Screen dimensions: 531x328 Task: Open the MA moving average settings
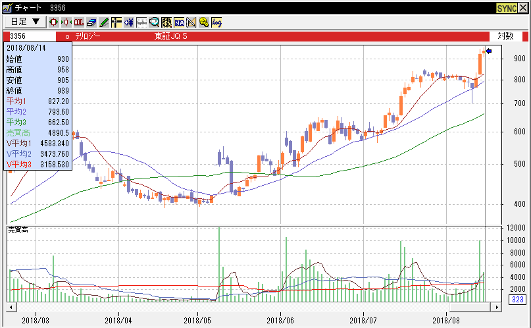click(x=179, y=22)
